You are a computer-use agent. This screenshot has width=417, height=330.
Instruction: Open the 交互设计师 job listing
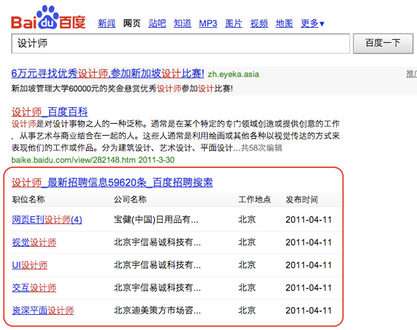pyautogui.click(x=34, y=288)
